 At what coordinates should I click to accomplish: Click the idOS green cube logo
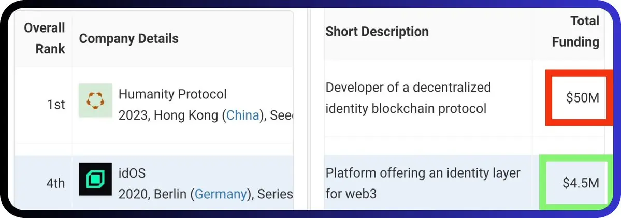[x=95, y=179]
